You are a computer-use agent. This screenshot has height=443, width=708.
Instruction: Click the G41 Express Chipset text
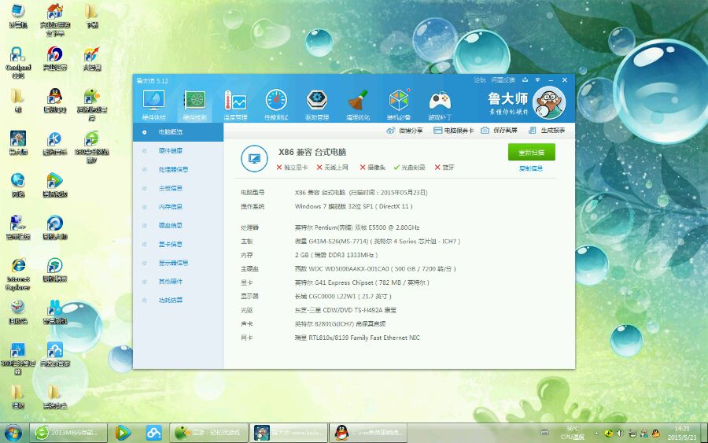(x=362, y=282)
